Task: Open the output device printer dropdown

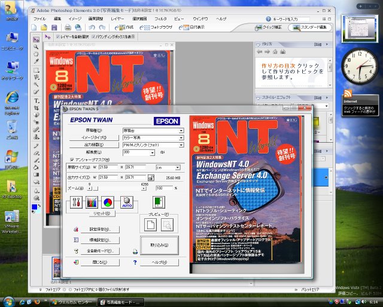Action: click(181, 145)
